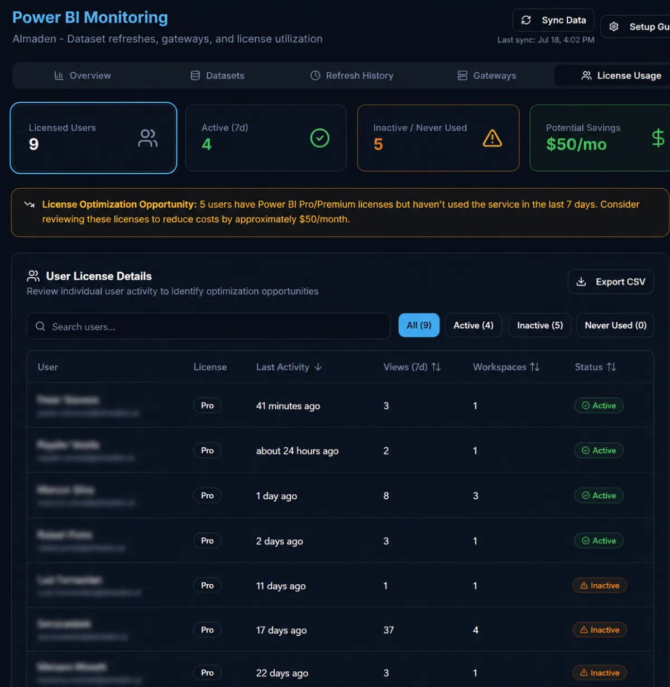Image resolution: width=670 pixels, height=687 pixels.
Task: Filter by Active (4) users
Action: (473, 325)
